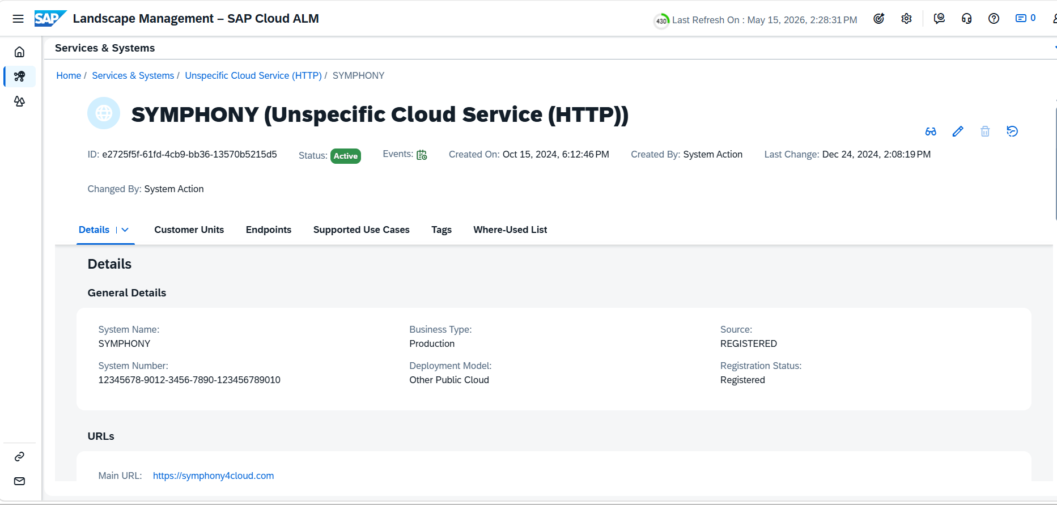Expand the Details tab dropdown arrow
The height and width of the screenshot is (505, 1057).
tap(125, 230)
